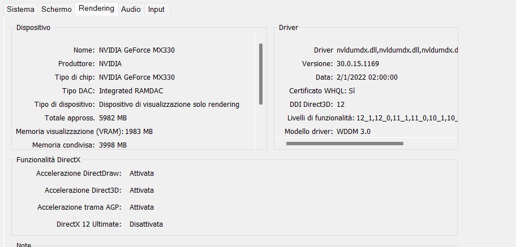
Task: Click the DirectX 12 Ultimate Disattivata status
Action: point(146,224)
